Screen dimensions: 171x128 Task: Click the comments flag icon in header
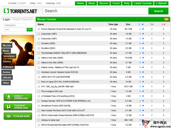click(x=143, y=24)
